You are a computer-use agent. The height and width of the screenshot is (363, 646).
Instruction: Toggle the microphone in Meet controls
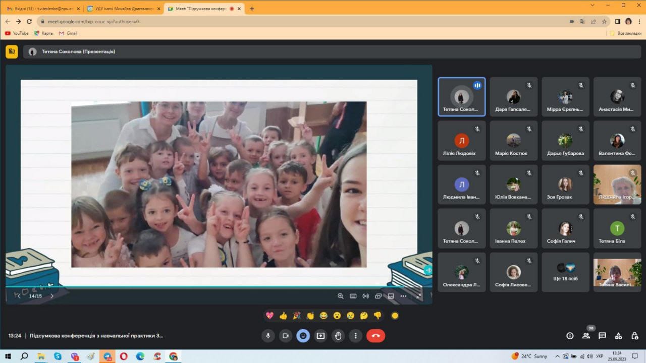click(268, 336)
